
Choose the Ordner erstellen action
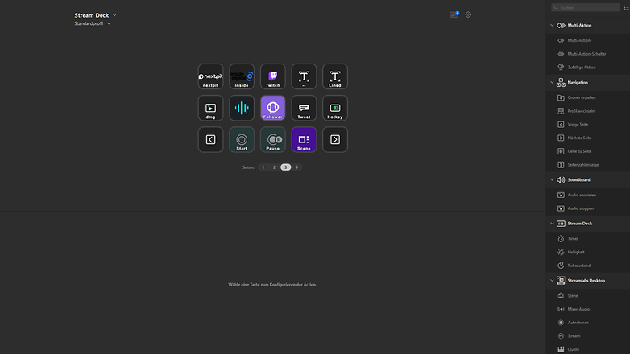click(x=588, y=97)
